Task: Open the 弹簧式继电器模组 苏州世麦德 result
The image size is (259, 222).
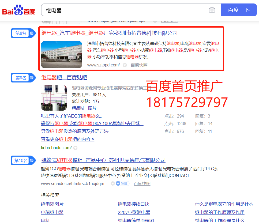Action: pyautogui.click(x=103, y=160)
